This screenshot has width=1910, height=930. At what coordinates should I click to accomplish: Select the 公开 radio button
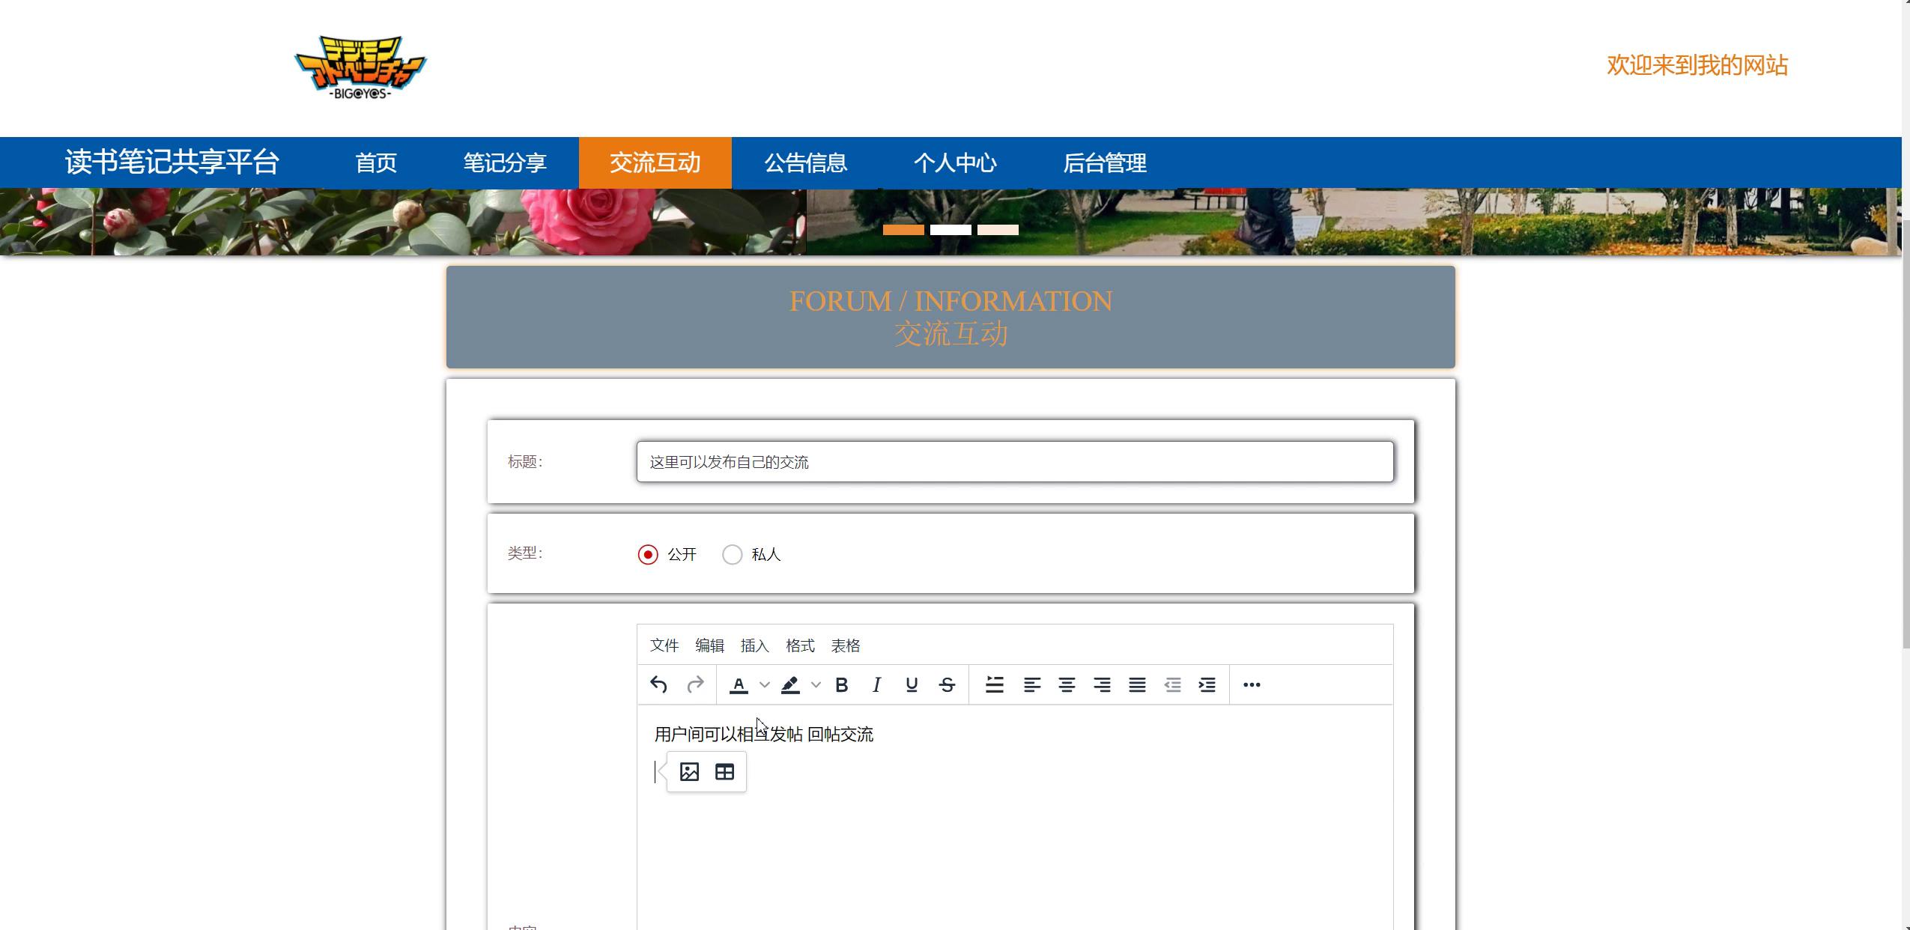pos(648,554)
